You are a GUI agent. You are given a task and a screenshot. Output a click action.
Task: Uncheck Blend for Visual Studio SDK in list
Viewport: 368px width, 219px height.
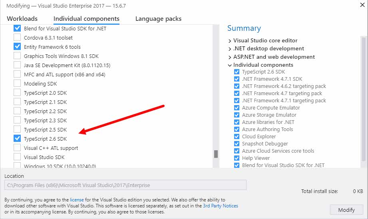coord(17,28)
